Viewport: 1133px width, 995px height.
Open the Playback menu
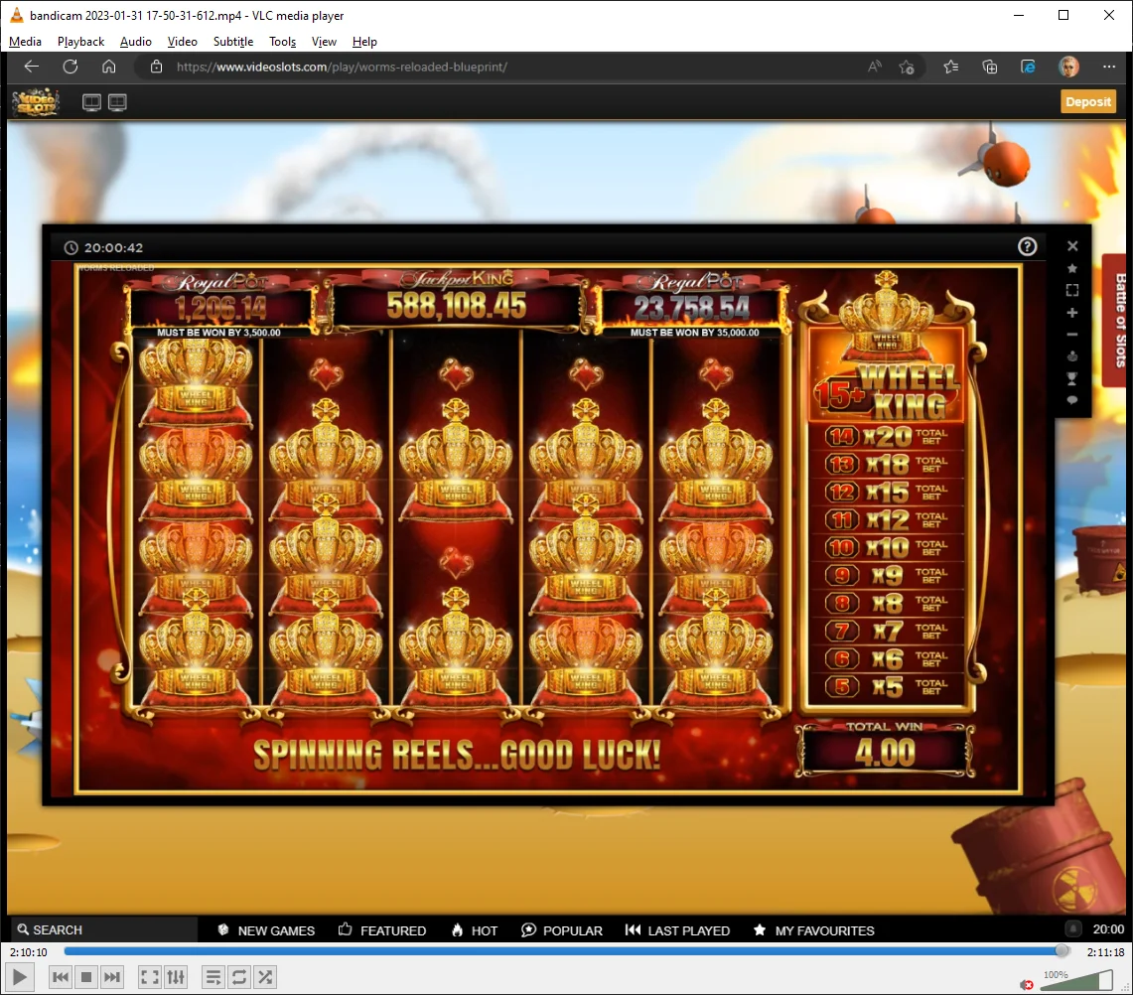(x=81, y=42)
